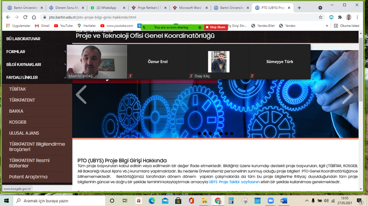Go to the next slide with the right arrow

[347, 95]
